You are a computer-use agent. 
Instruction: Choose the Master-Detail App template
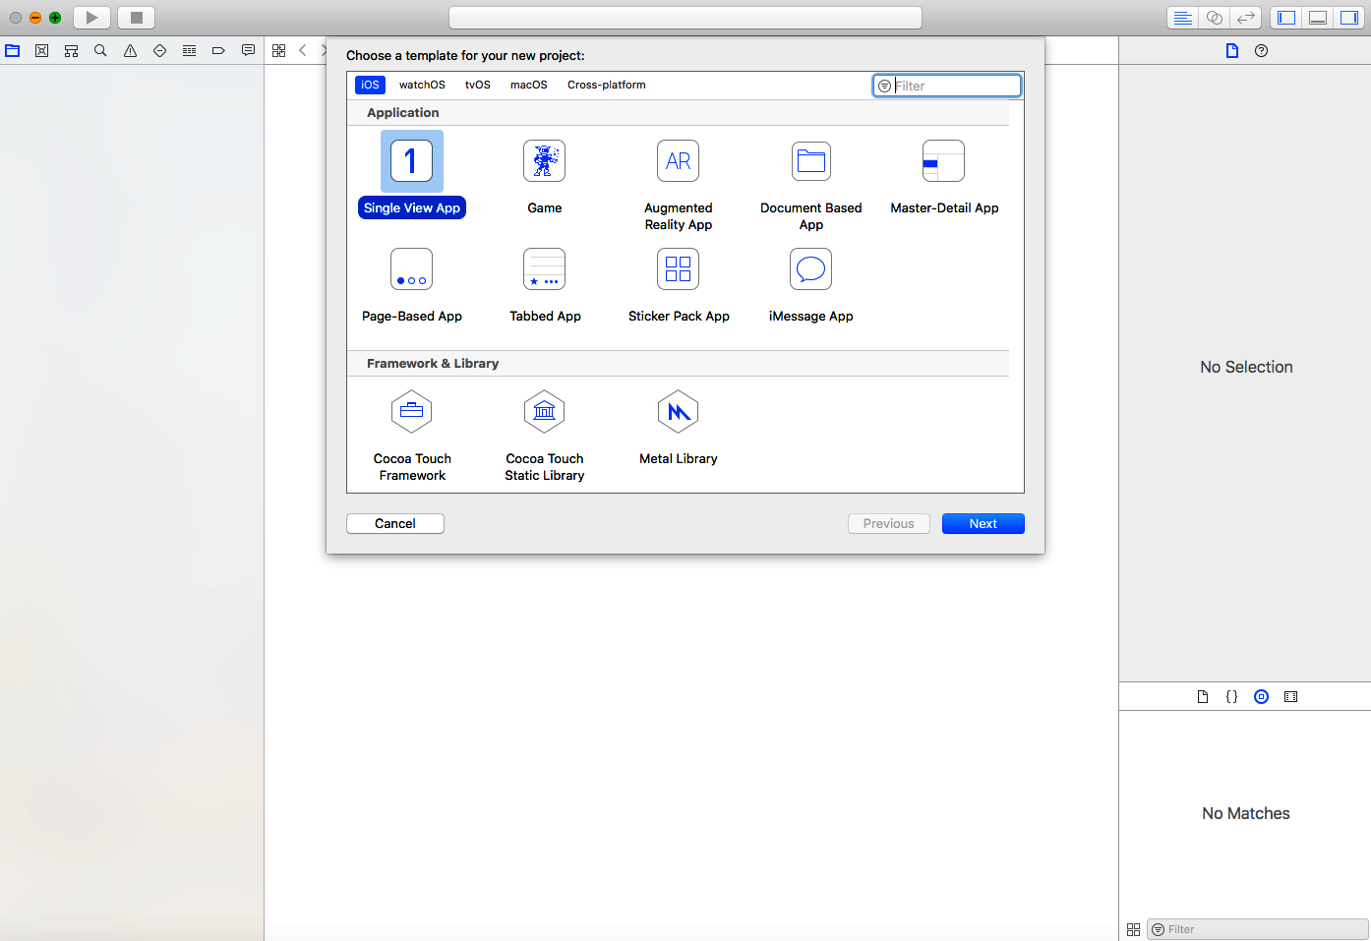pyautogui.click(x=944, y=177)
